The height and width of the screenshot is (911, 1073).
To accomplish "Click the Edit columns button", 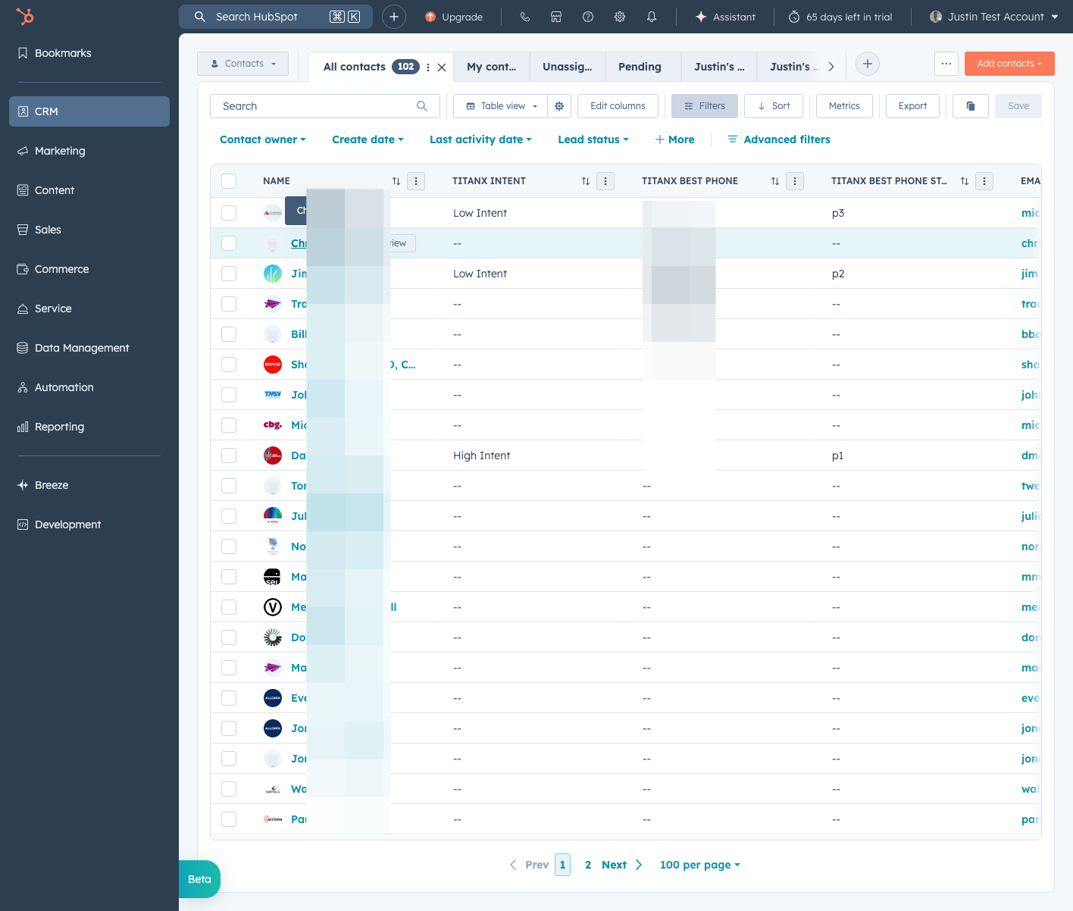I will (618, 106).
